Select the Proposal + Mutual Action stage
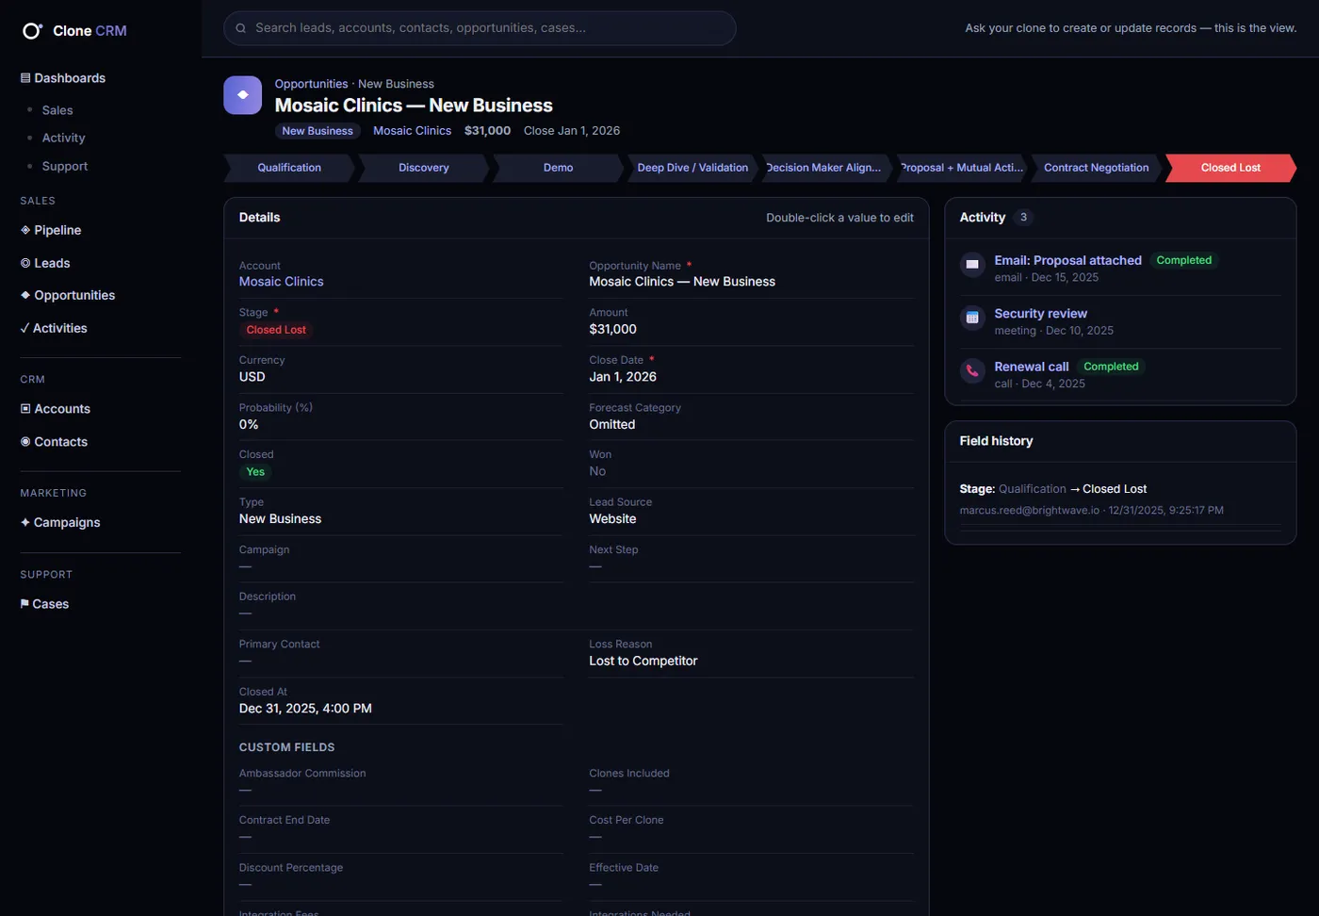This screenshot has width=1319, height=916. (x=961, y=168)
